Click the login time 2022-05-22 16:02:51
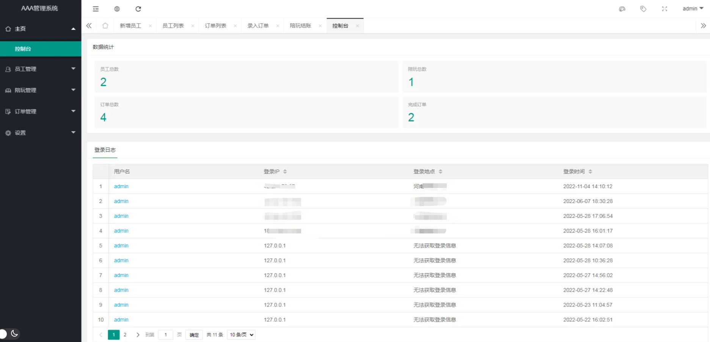This screenshot has height=342, width=710. [588, 320]
